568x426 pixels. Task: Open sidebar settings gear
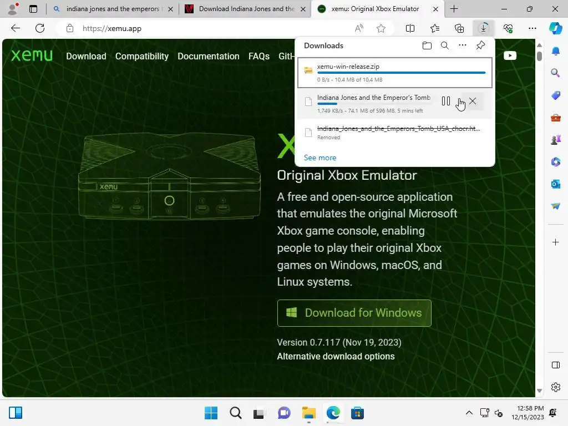(555, 387)
